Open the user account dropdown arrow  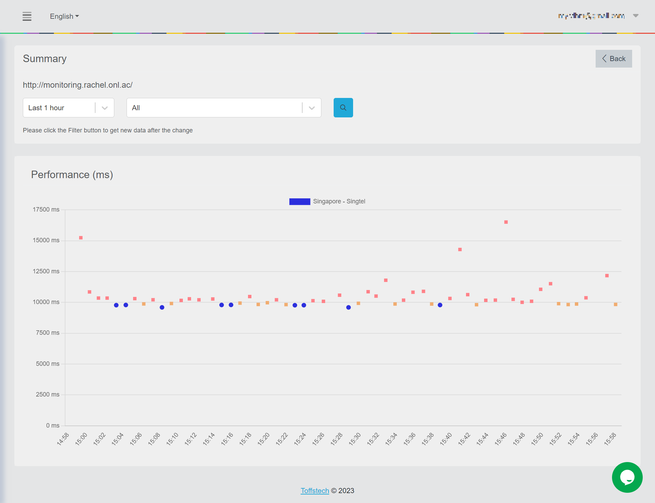pyautogui.click(x=636, y=16)
